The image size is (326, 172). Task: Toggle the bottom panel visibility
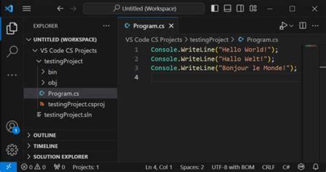[x=227, y=9]
